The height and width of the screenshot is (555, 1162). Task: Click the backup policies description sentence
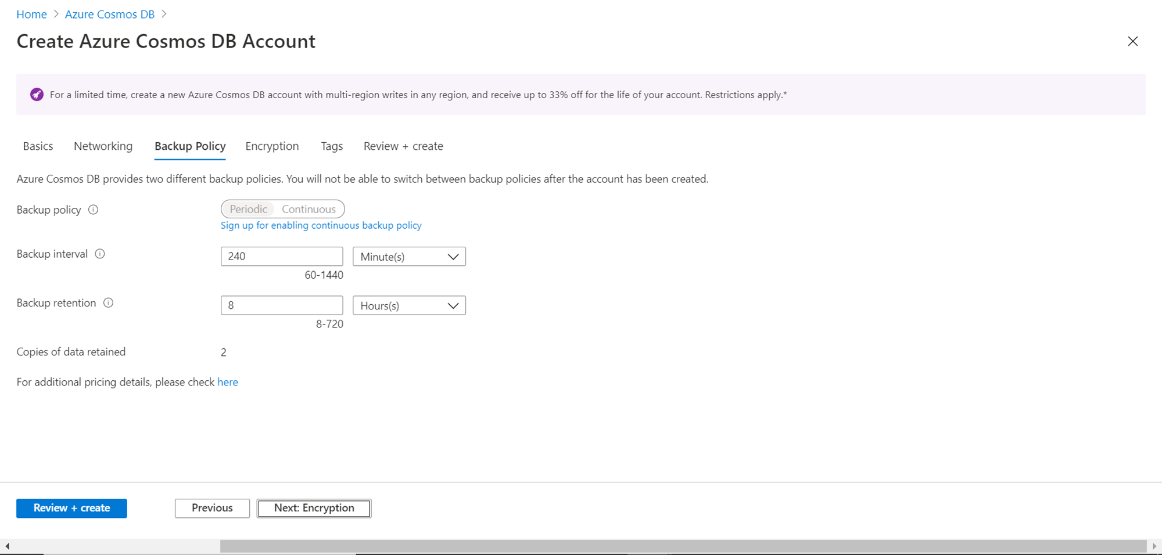tap(363, 179)
